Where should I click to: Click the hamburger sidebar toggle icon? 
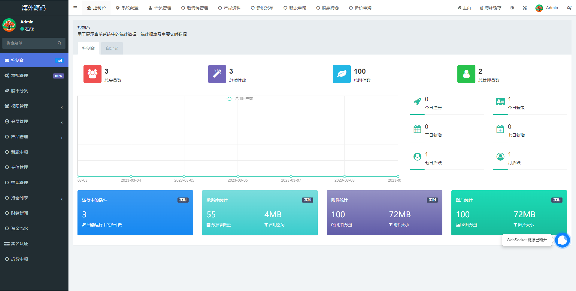click(x=75, y=8)
